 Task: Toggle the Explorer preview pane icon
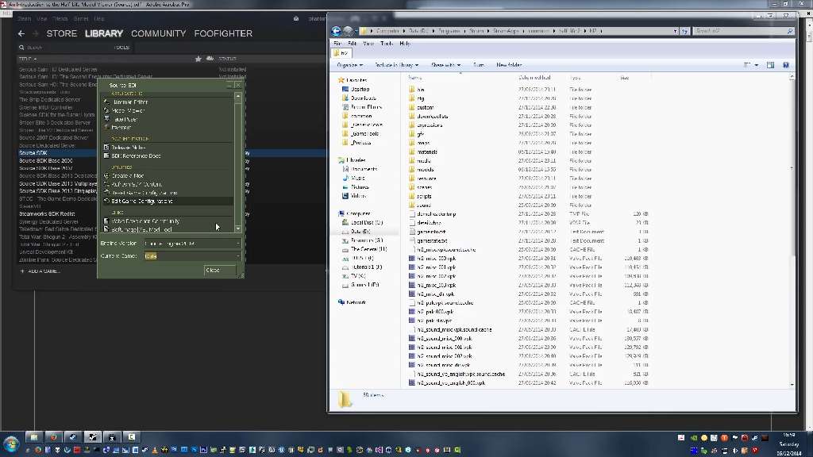[x=771, y=65]
